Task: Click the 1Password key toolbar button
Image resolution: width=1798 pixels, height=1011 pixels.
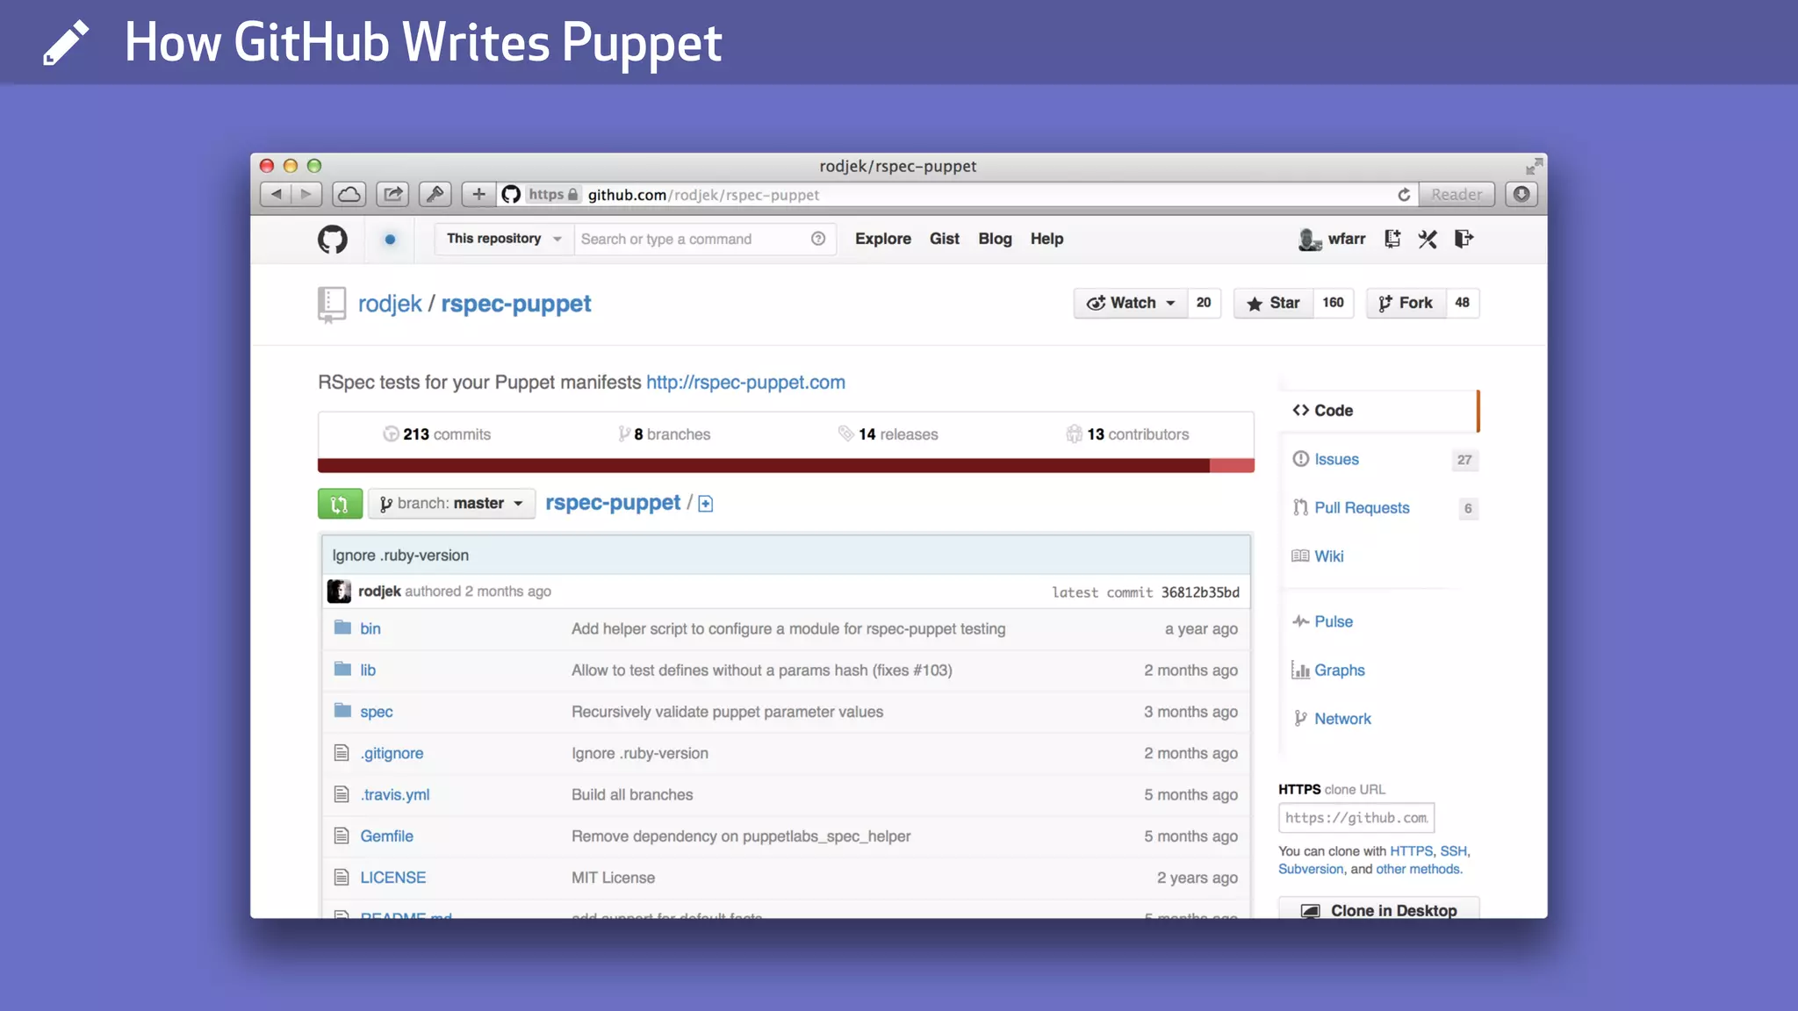Action: point(435,194)
